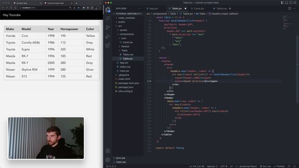This screenshot has height=168, width=299.
Task: Click the feedback icon in status bar
Action: tap(289, 166)
